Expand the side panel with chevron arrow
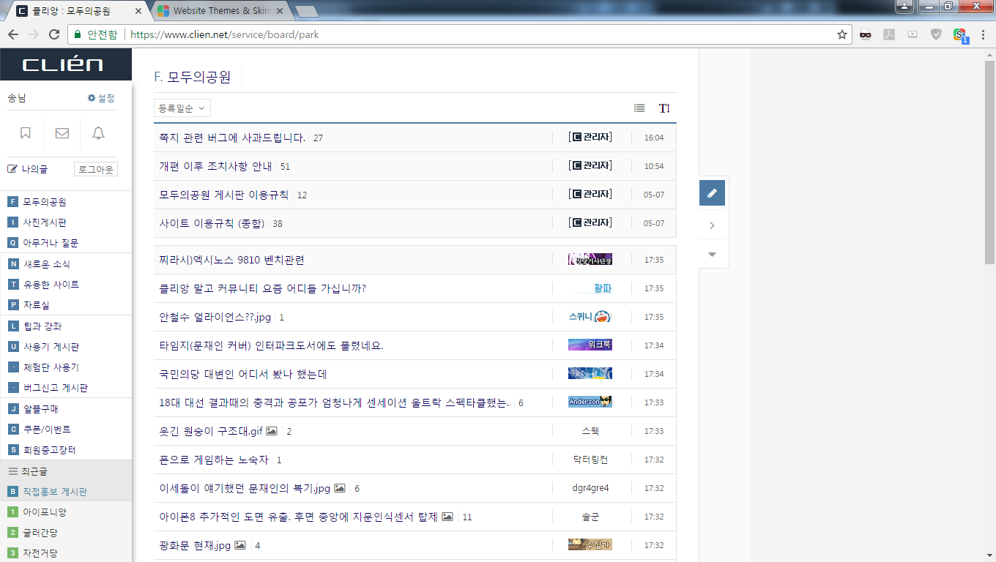The height and width of the screenshot is (562, 996). tap(711, 225)
